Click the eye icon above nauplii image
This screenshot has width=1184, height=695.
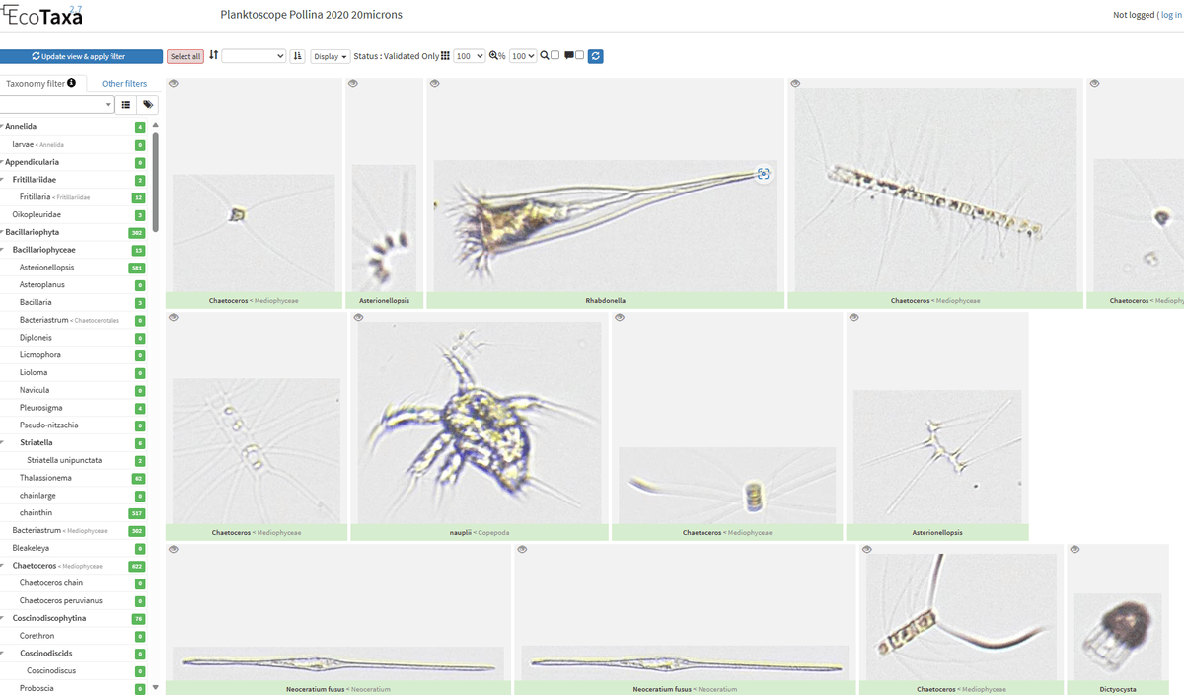[358, 318]
